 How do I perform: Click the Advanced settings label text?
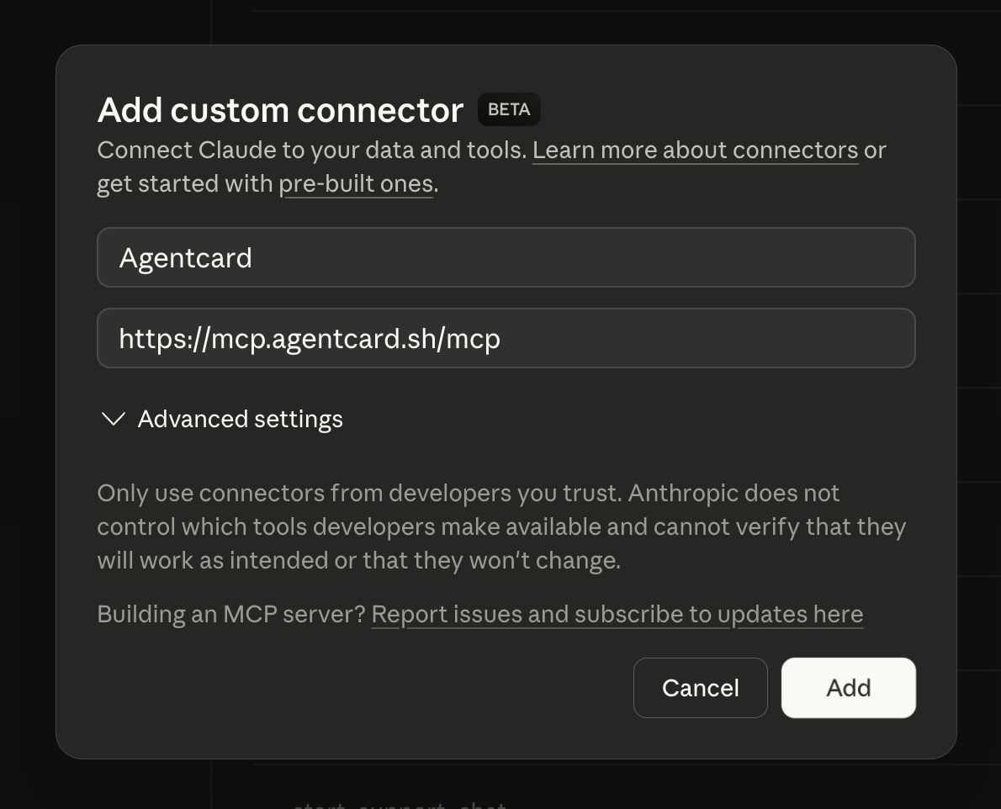click(240, 419)
